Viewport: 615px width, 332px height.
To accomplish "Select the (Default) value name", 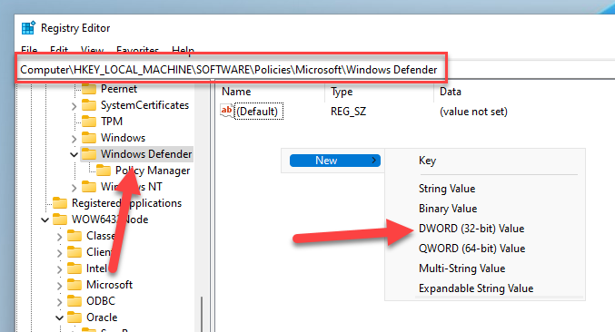I will [257, 112].
